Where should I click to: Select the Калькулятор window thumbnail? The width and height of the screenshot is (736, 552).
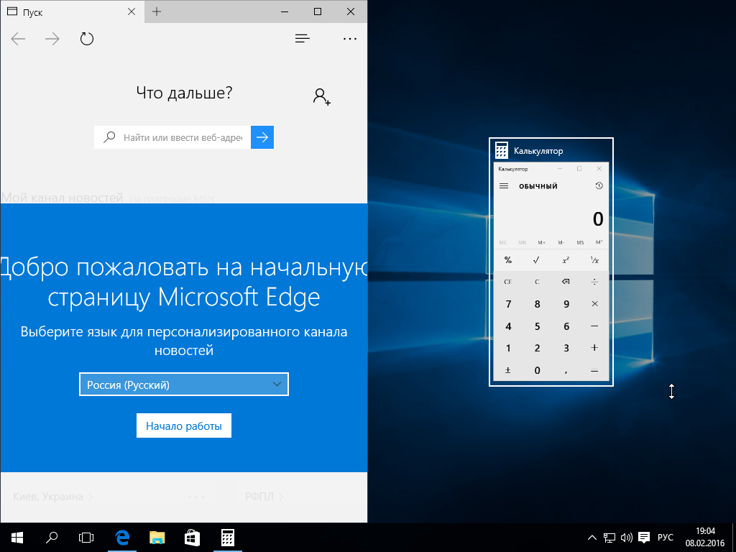pyautogui.click(x=551, y=262)
